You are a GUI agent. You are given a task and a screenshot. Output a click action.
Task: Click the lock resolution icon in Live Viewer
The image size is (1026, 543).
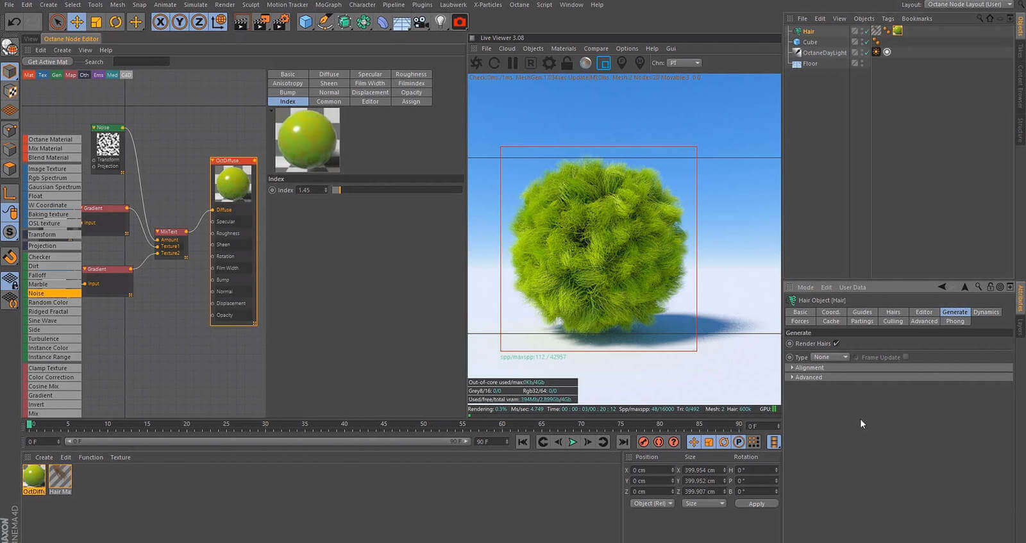coord(567,63)
